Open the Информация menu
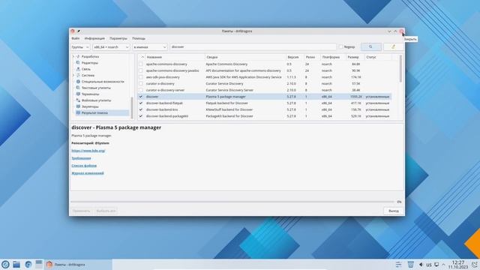Image resolution: width=480 pixels, height=270 pixels. click(94, 38)
